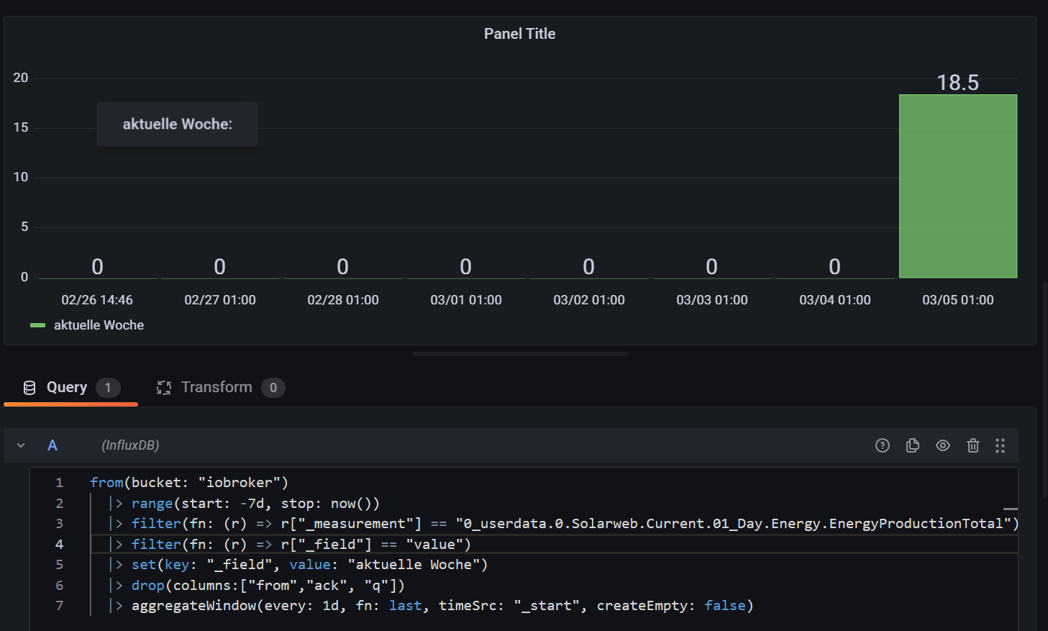
Task: Click the 02/28 01:00 axis label
Action: click(x=343, y=300)
